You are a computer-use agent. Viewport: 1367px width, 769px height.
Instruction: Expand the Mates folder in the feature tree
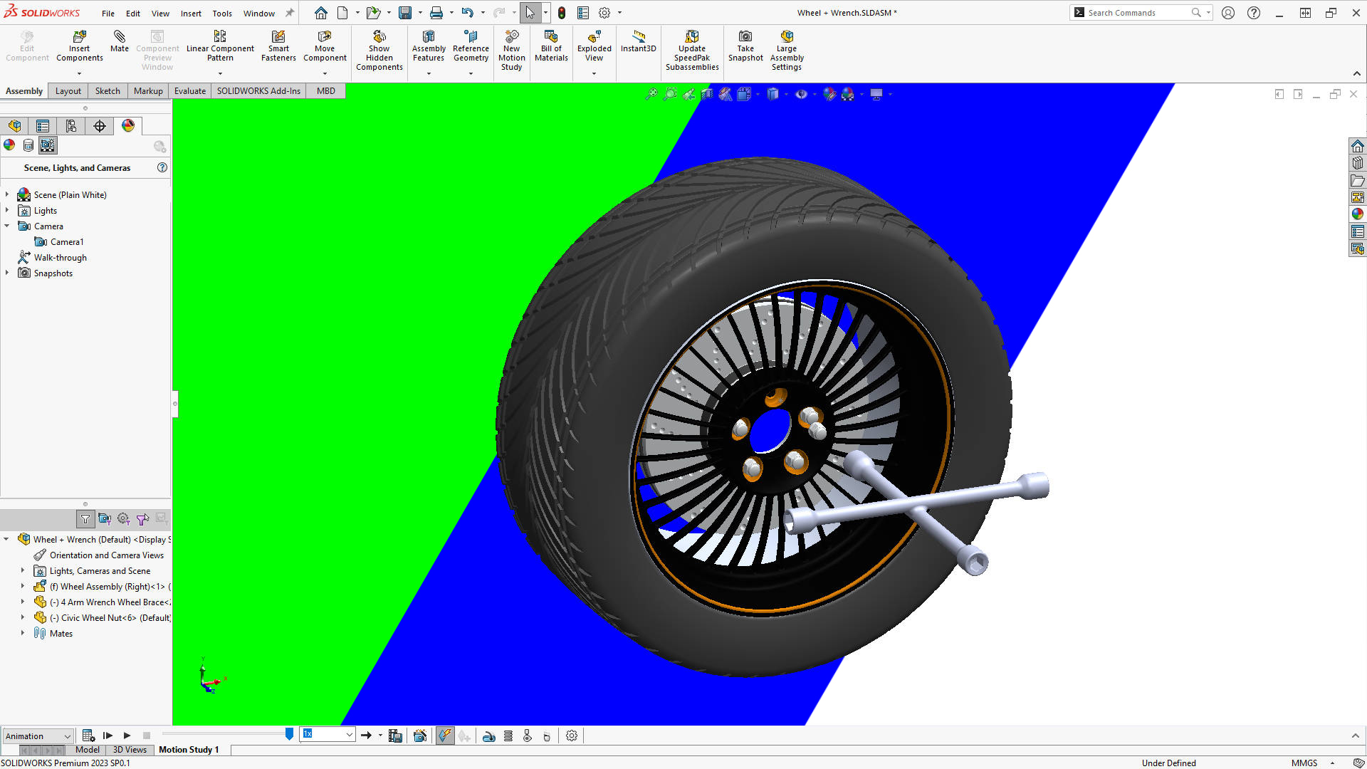22,633
